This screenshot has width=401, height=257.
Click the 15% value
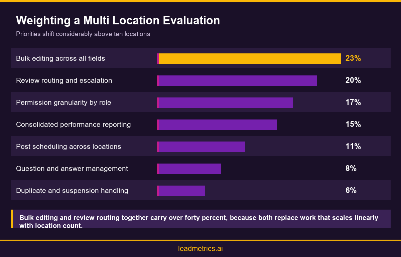pos(353,124)
